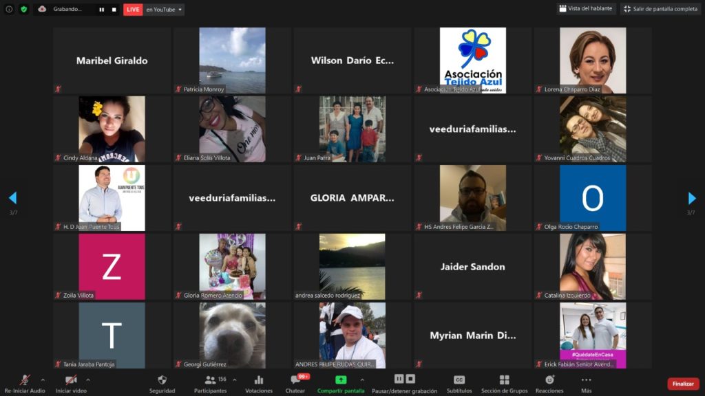This screenshot has width=705, height=396.
Task: Pause recording from the top bar
Action: pyautogui.click(x=102, y=10)
